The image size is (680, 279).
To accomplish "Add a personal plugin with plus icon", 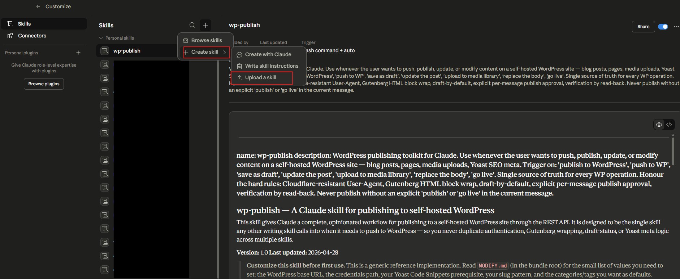I will [x=78, y=53].
